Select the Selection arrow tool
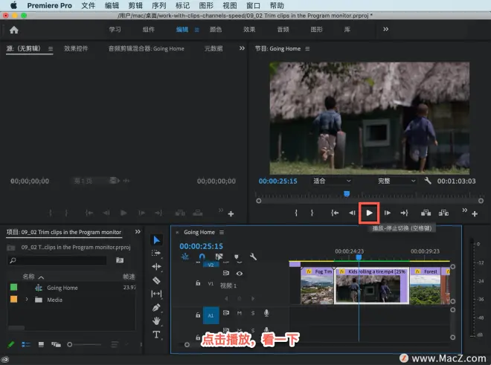The image size is (491, 365). click(156, 240)
